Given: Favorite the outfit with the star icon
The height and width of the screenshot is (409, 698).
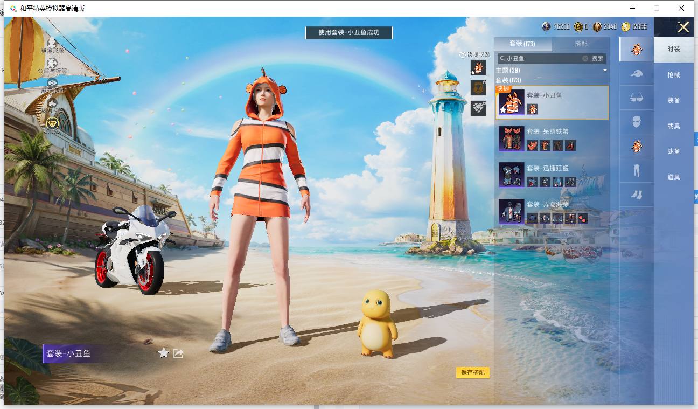Looking at the screenshot, I should (164, 353).
